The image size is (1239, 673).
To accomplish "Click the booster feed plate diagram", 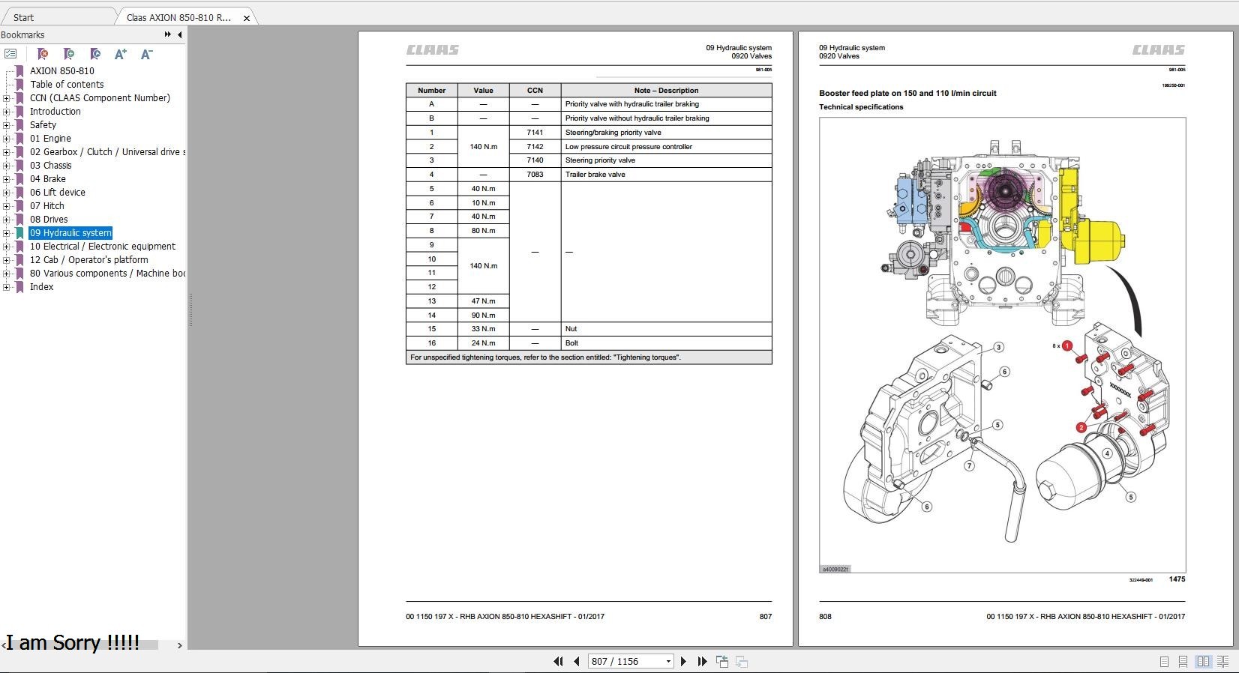I will [1002, 345].
